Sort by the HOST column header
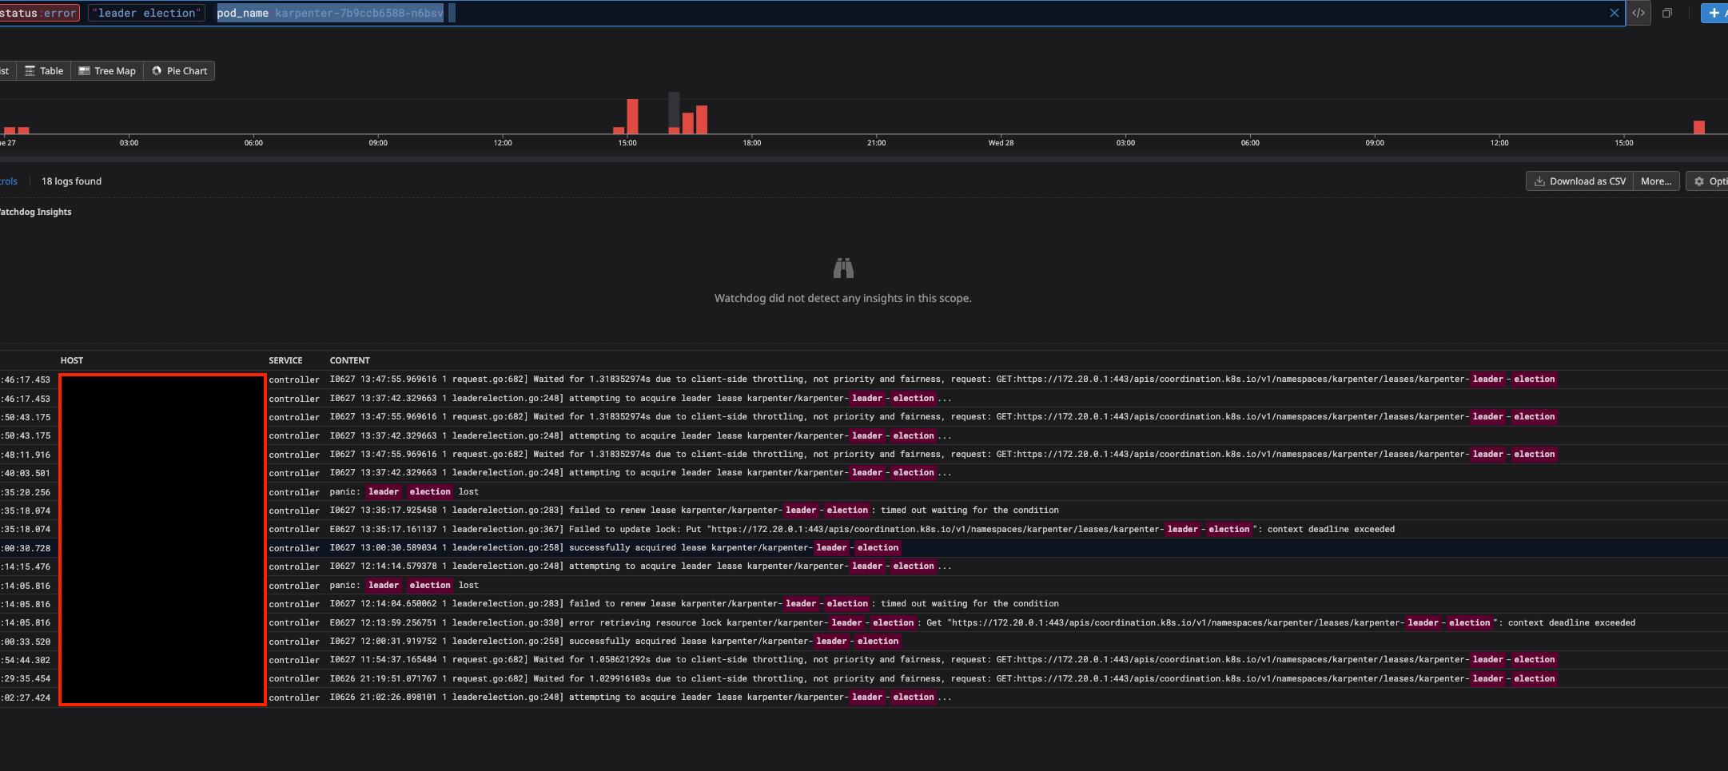The image size is (1728, 771). tap(72, 360)
